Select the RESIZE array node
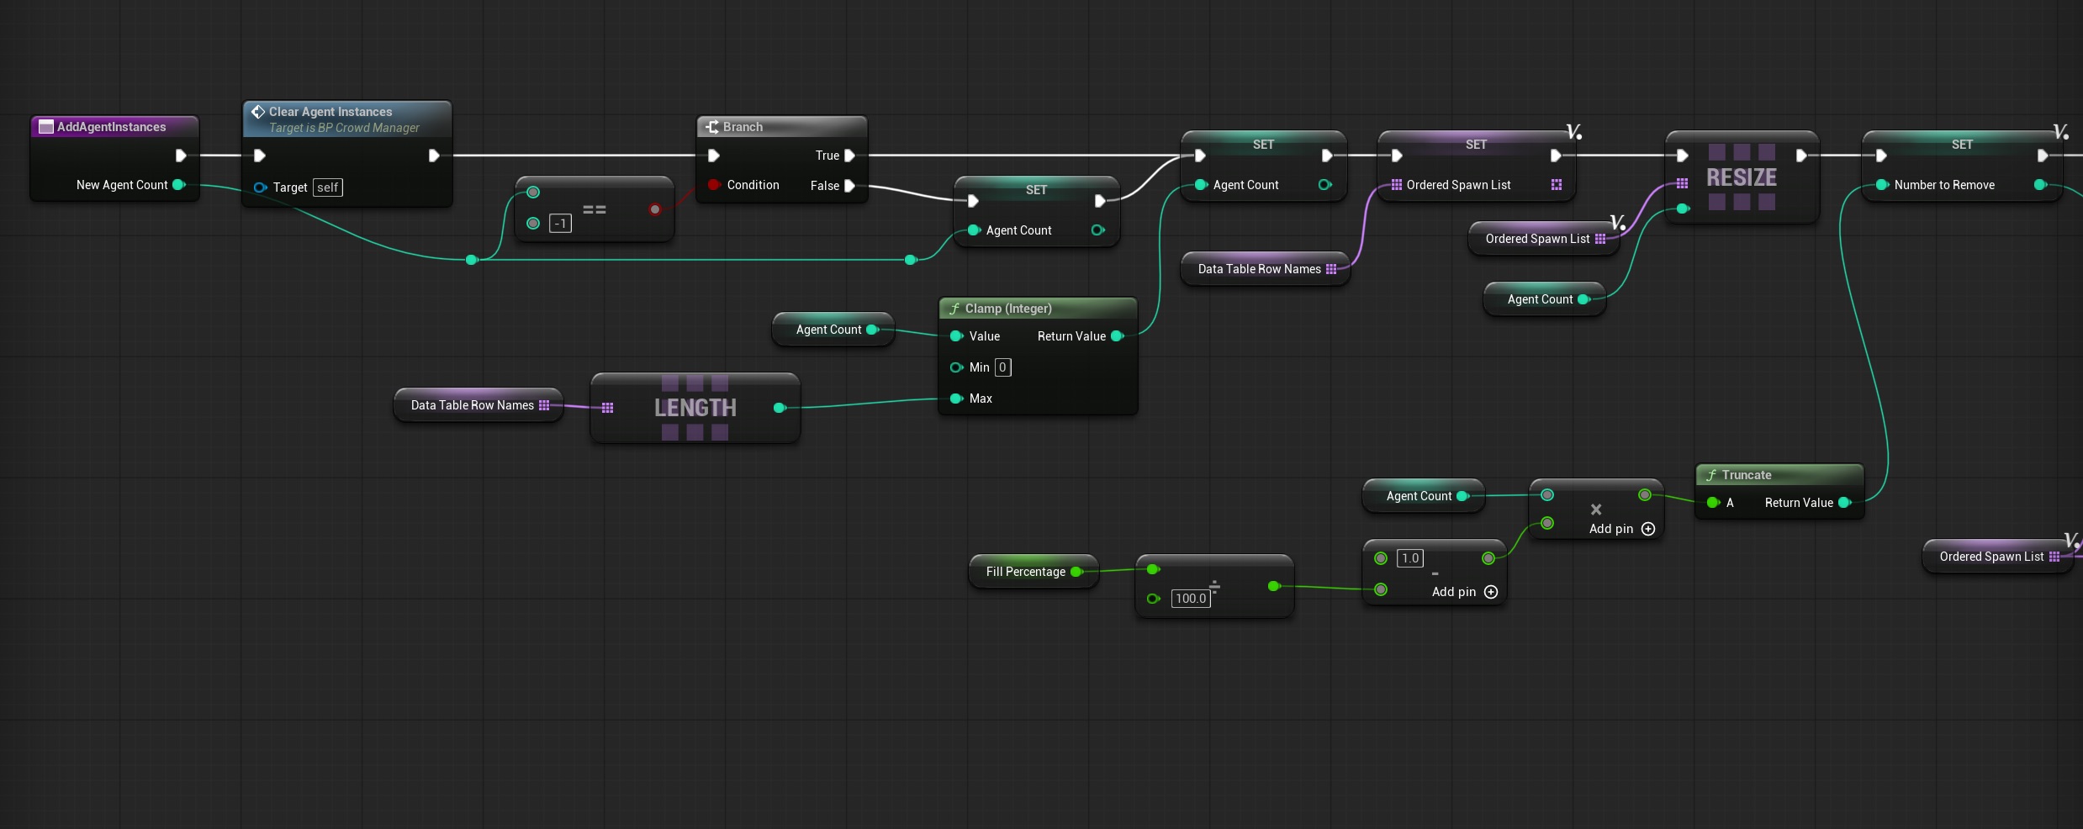Screen dimensions: 2083x829 [x=1742, y=177]
